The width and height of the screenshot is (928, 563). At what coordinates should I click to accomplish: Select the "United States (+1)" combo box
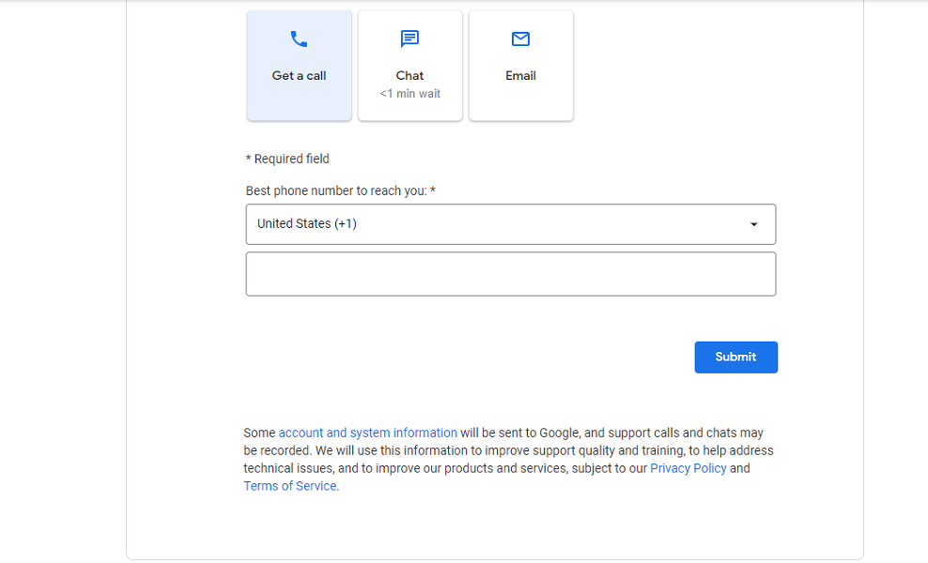[510, 224]
